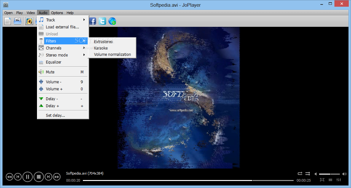Open the Play menu
This screenshot has height=188, width=351.
[x=19, y=13]
